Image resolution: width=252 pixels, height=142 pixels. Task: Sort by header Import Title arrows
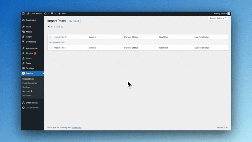click(66, 37)
